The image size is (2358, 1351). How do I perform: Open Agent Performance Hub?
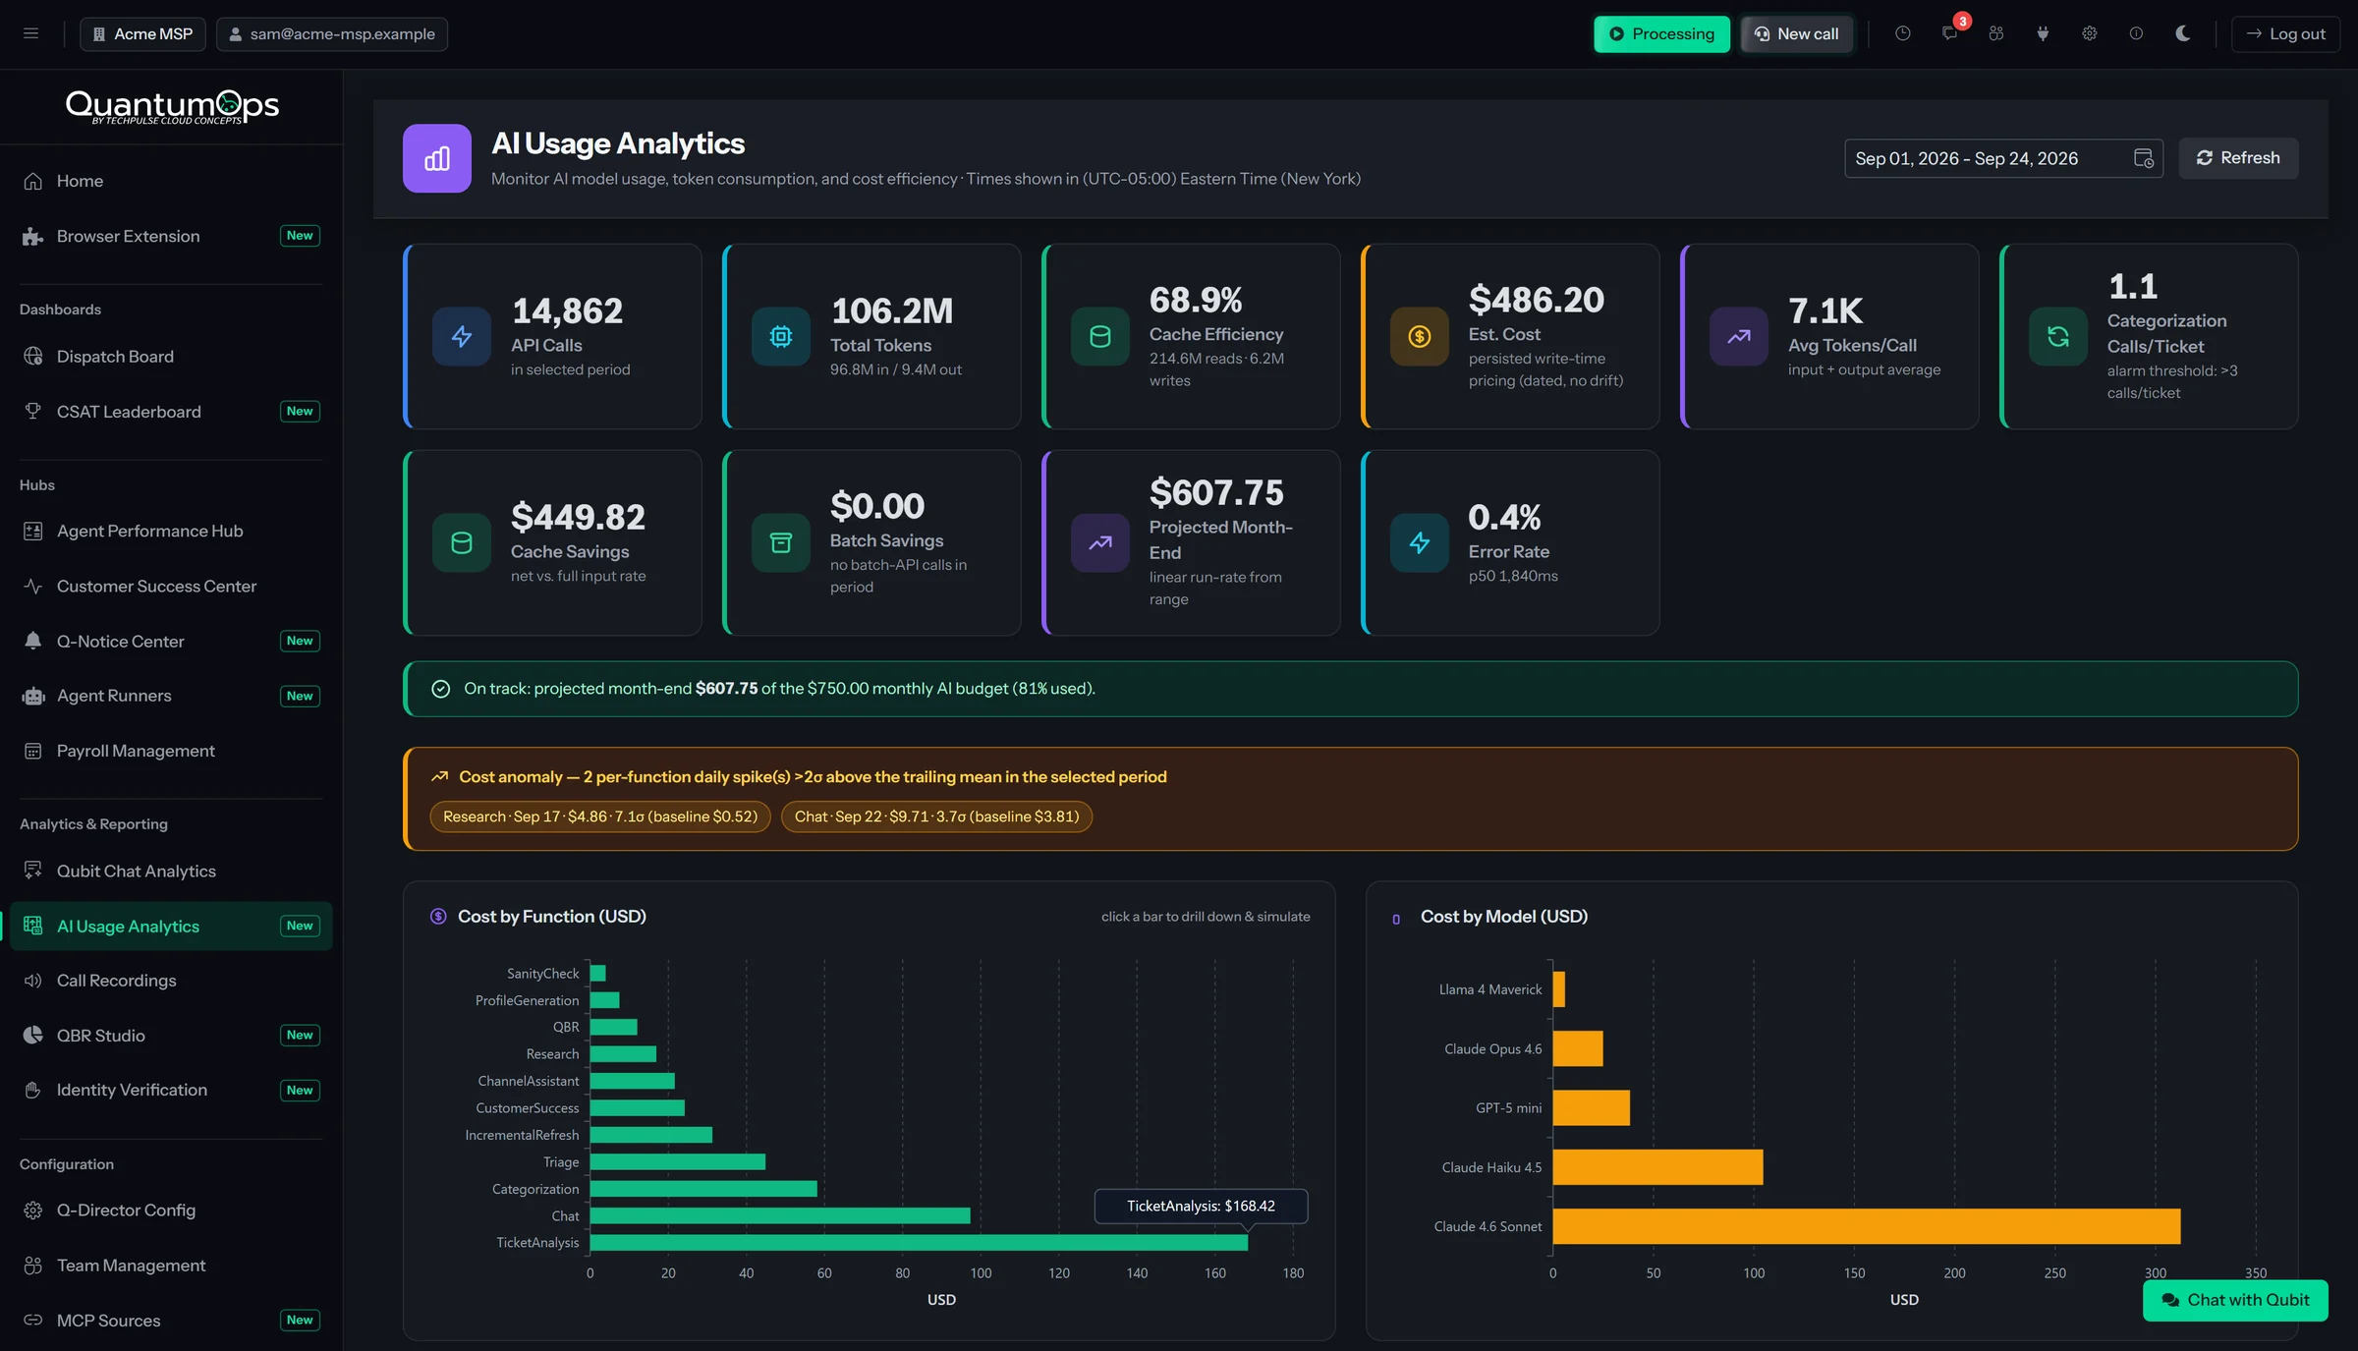[171, 531]
